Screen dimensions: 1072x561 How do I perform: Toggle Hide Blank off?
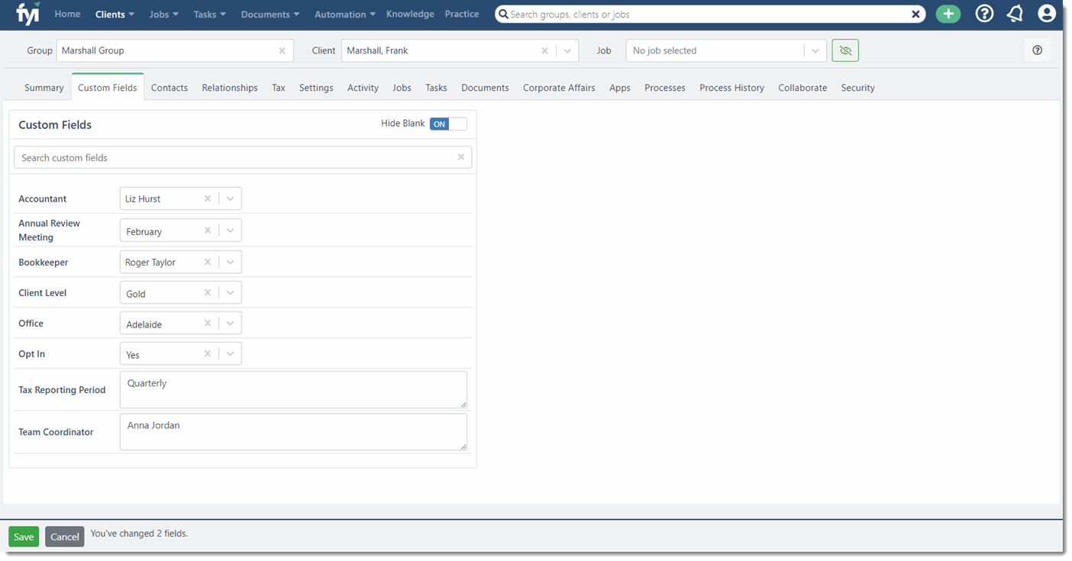pyautogui.click(x=448, y=123)
